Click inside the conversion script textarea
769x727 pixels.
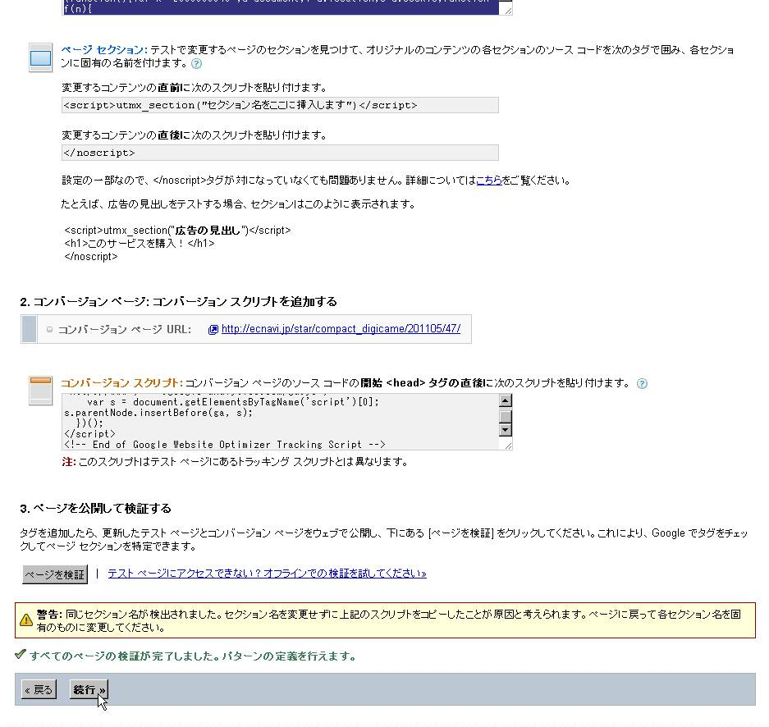point(280,422)
